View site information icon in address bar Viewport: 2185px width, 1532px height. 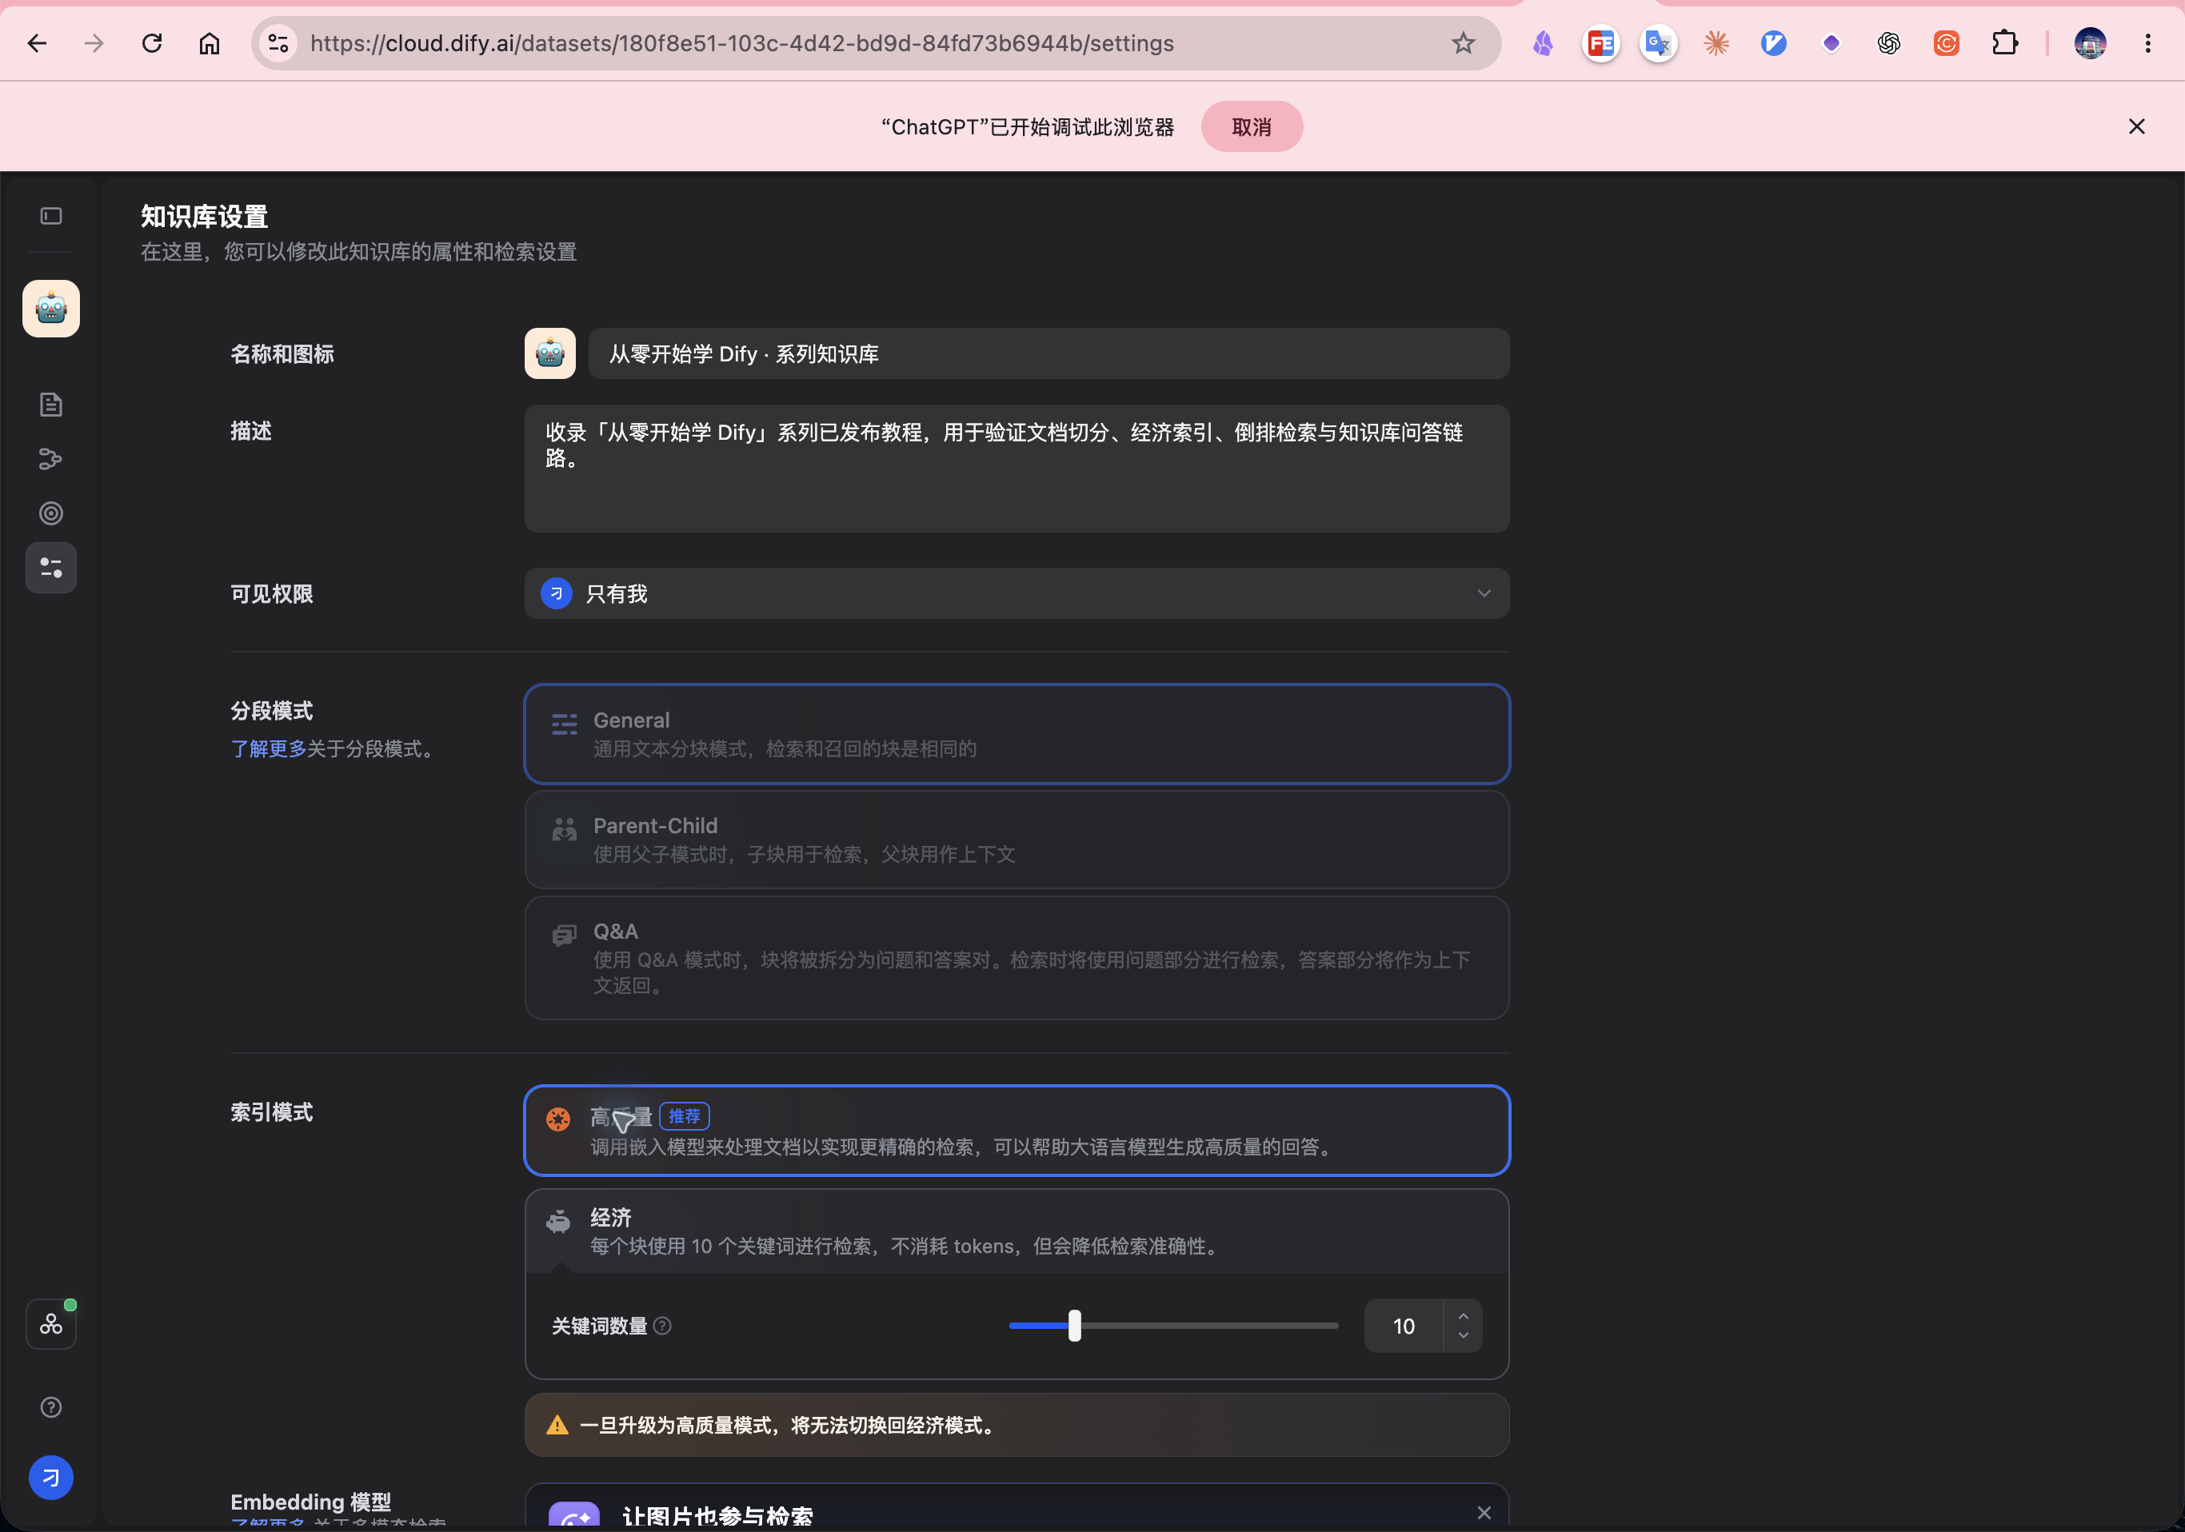(279, 43)
